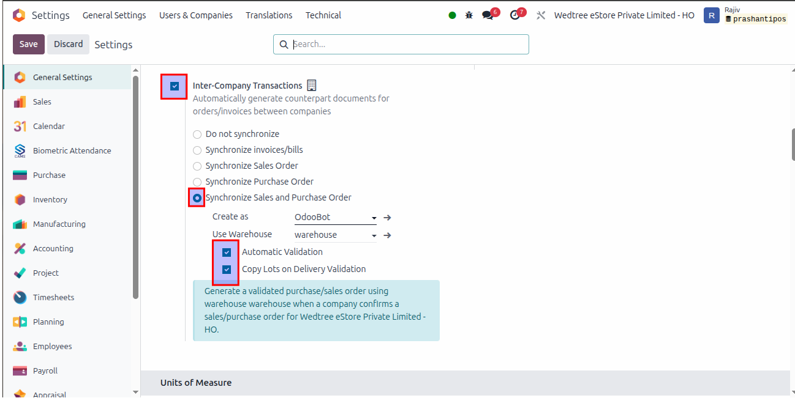Open company switcher Wedtree eStore Private Limited

click(624, 15)
